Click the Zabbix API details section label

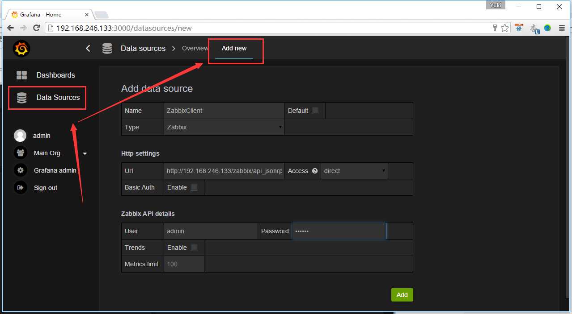click(148, 214)
